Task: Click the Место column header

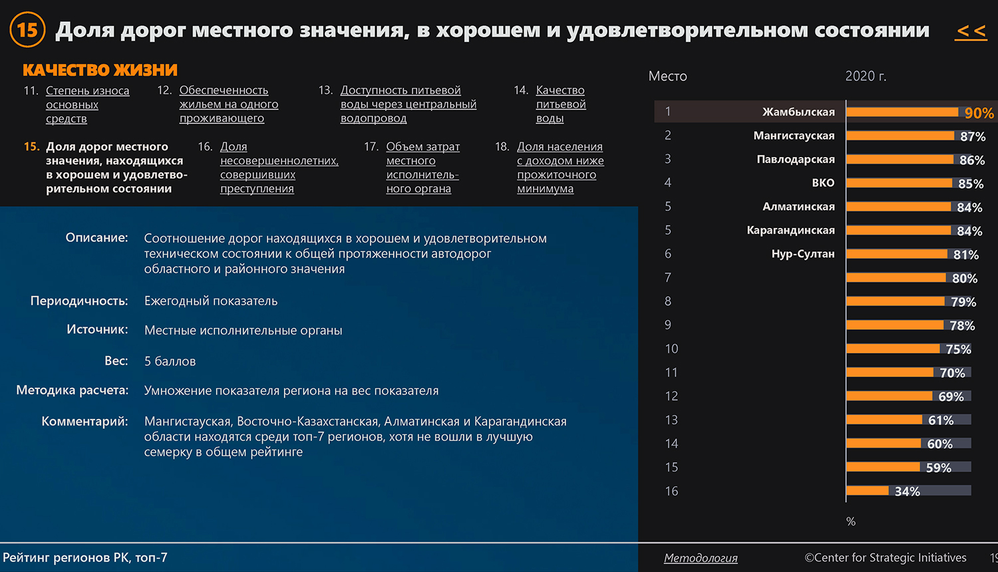Action: tap(667, 76)
